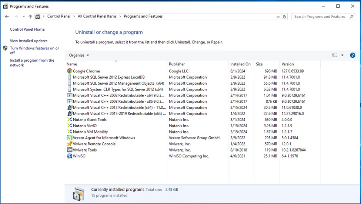Go up one level with the up arrow
The width and height of the screenshot is (361, 204).
pyautogui.click(x=30, y=17)
